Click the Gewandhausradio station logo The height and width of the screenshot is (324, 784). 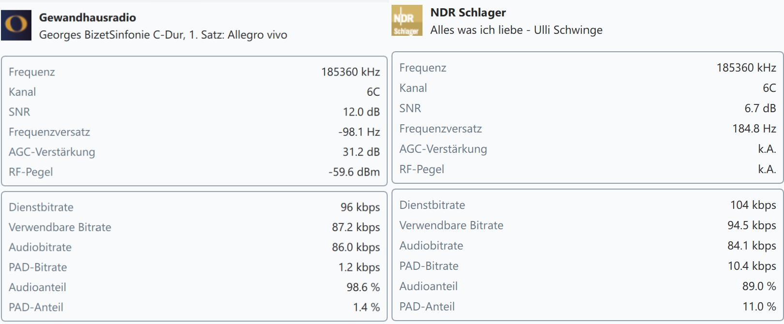[x=16, y=25]
